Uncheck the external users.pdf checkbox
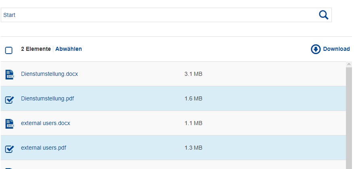The image size is (354, 169). coord(9,148)
